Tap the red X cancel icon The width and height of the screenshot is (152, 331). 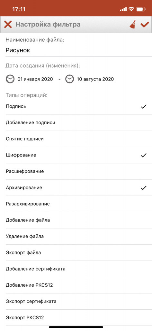click(x=8, y=25)
